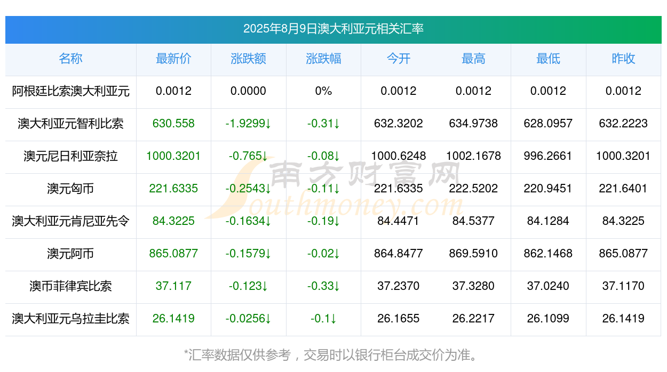Click latest price 865.0877 in 最新价 column
The image size is (667, 372).
(173, 254)
